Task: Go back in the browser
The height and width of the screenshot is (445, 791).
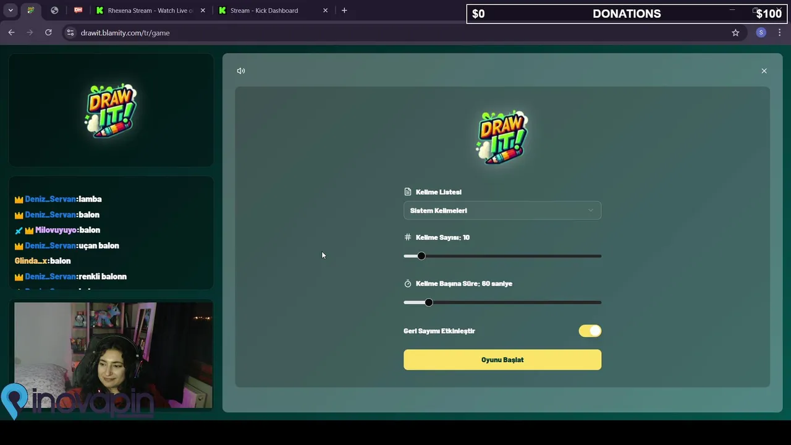Action: (x=11, y=33)
